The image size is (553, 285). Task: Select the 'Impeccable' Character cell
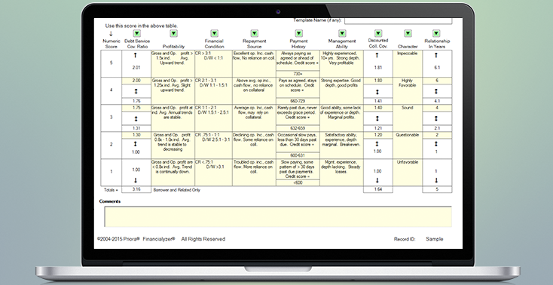[x=408, y=63]
